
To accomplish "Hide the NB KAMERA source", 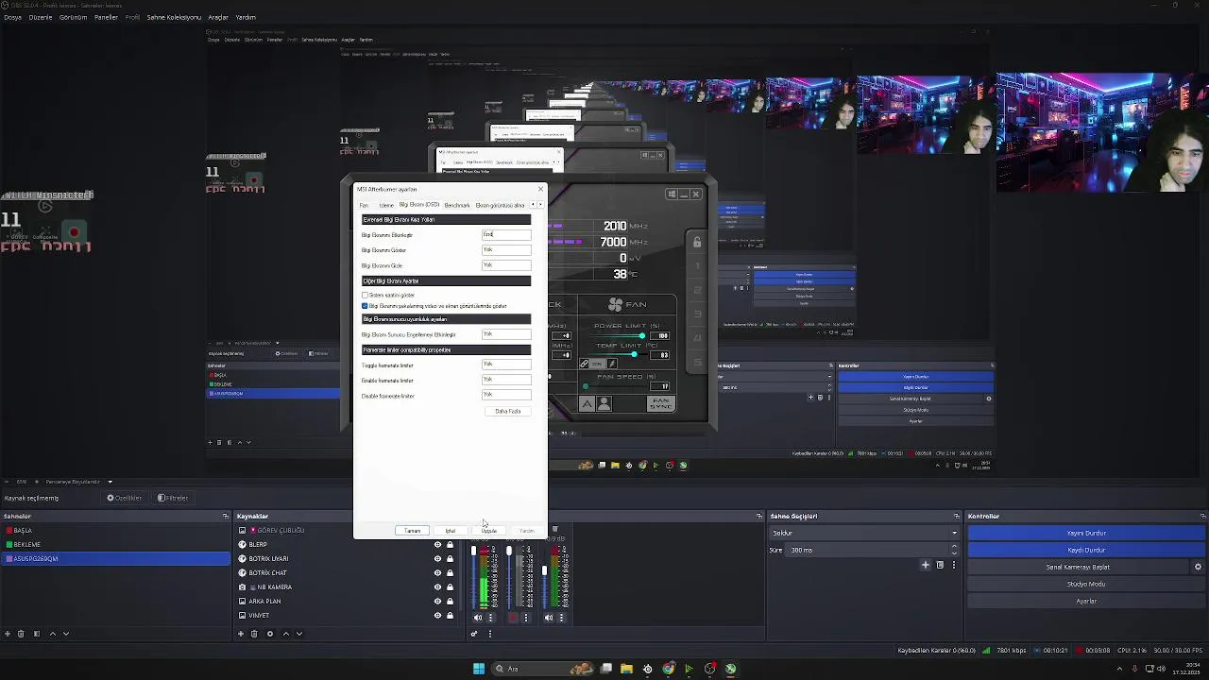I will tap(437, 587).
